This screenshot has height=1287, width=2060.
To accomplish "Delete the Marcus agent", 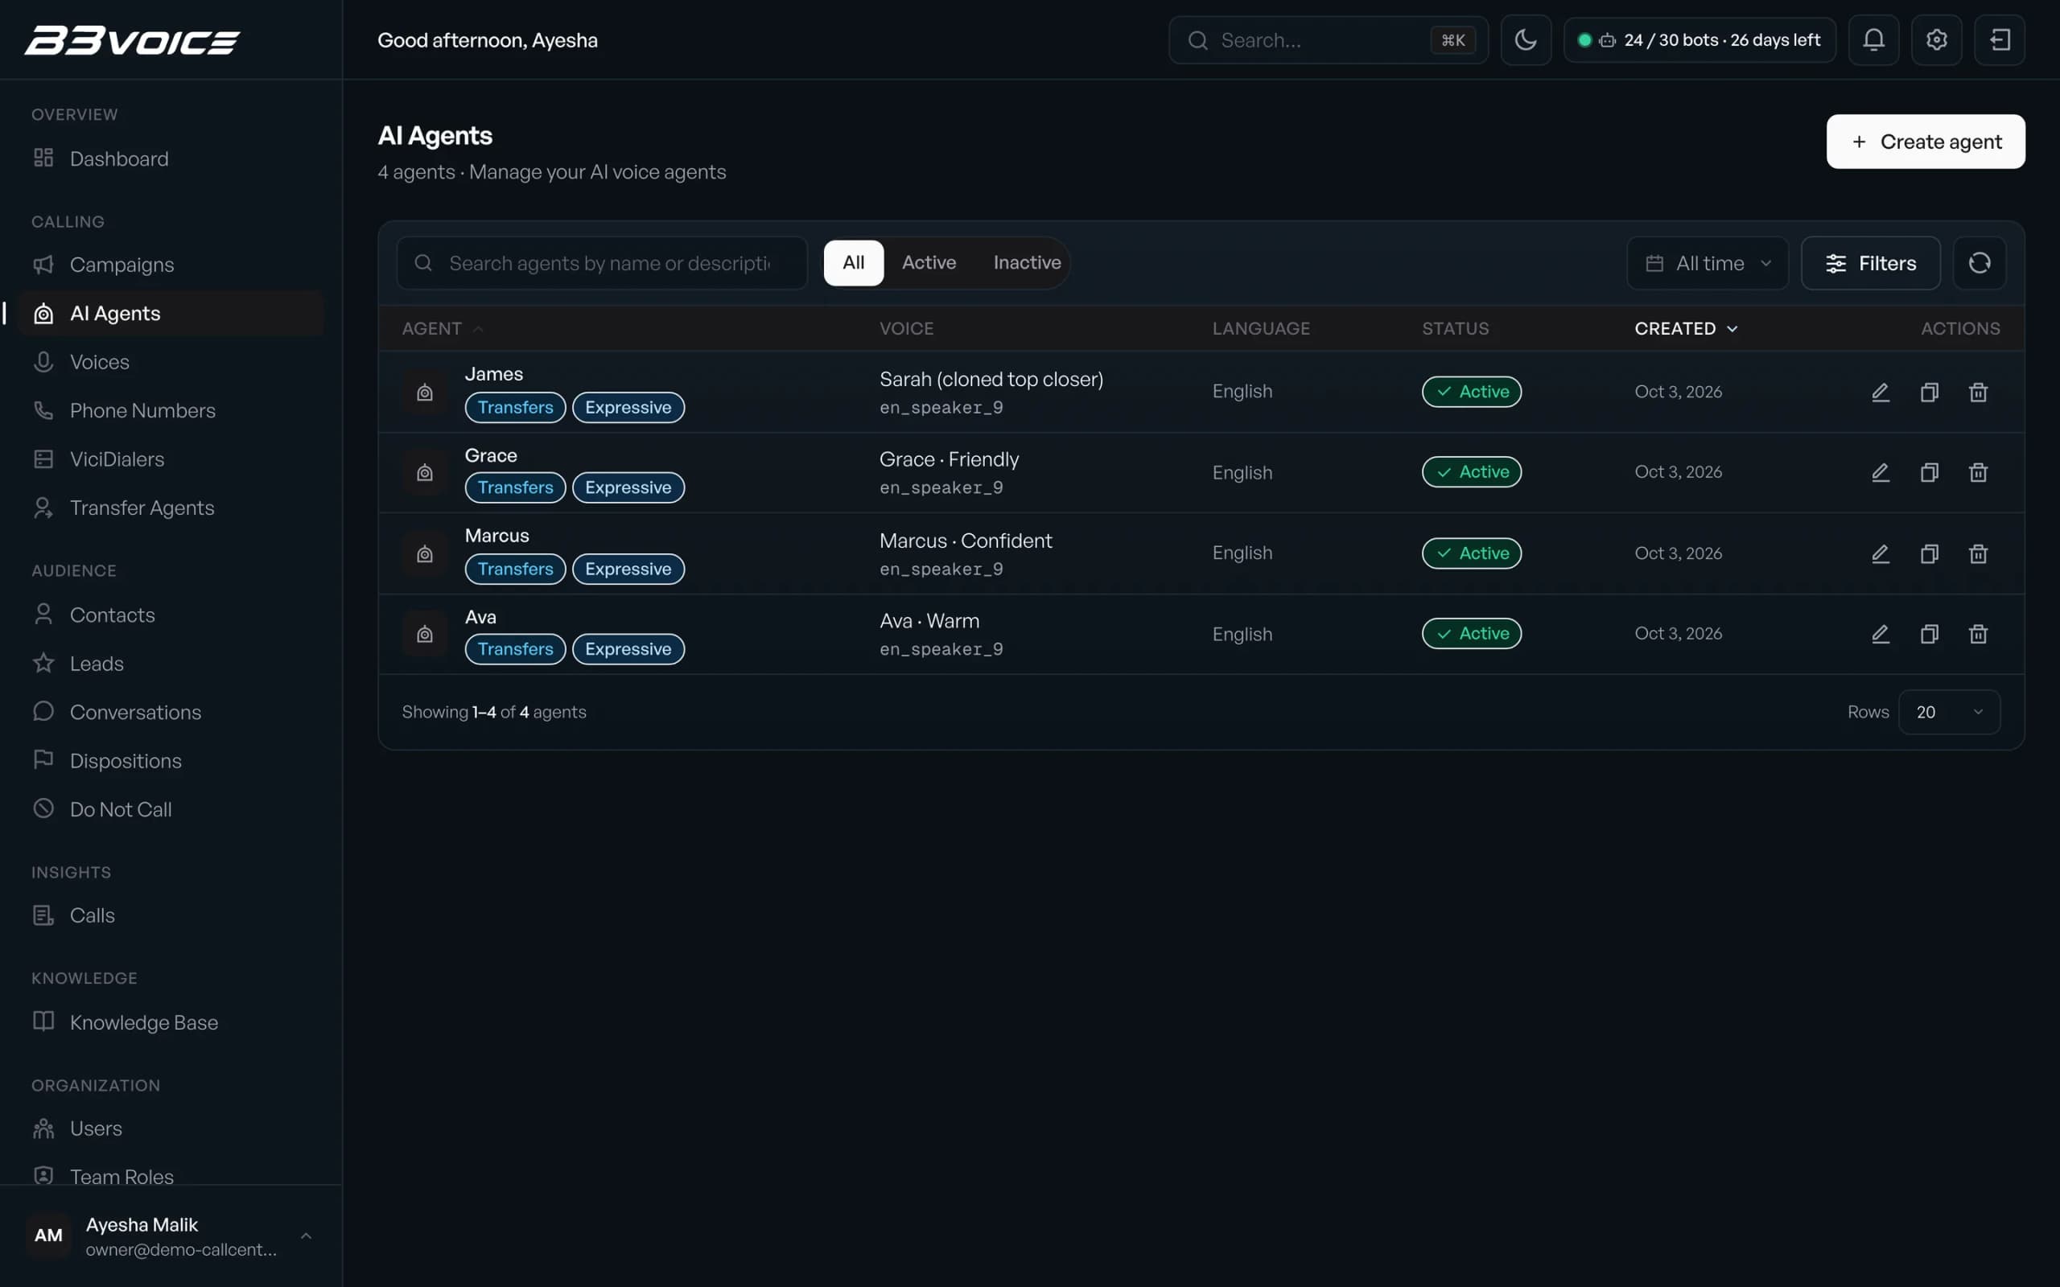I will coord(1978,553).
